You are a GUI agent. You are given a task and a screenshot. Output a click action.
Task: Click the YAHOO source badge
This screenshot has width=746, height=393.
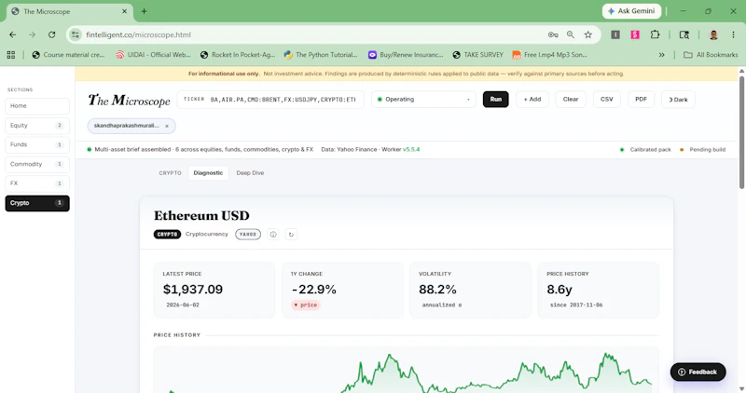click(248, 235)
